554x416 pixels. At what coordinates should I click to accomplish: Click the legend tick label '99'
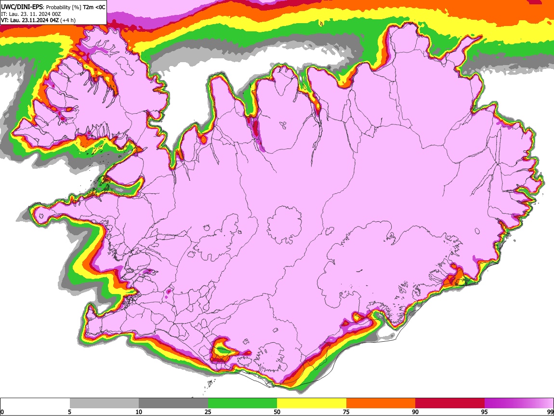pyautogui.click(x=550, y=412)
